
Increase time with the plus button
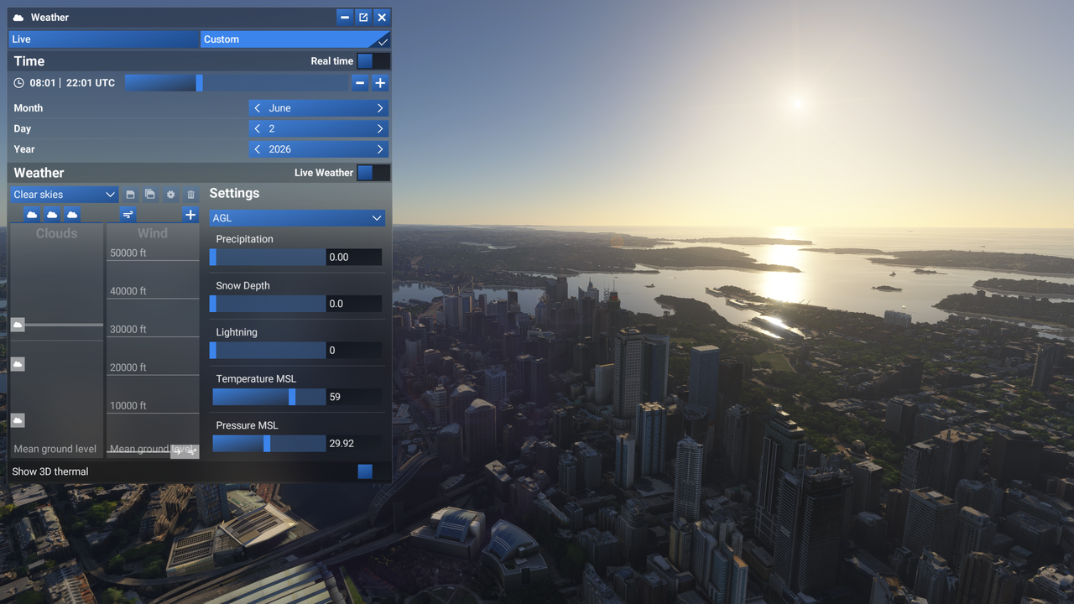click(380, 83)
